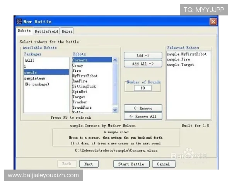
Task: Click the <- Remove button
Action: 143,108
